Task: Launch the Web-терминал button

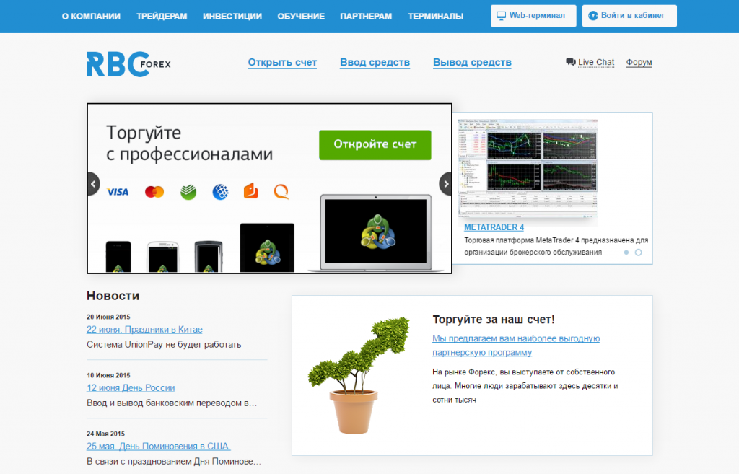Action: 533,16
